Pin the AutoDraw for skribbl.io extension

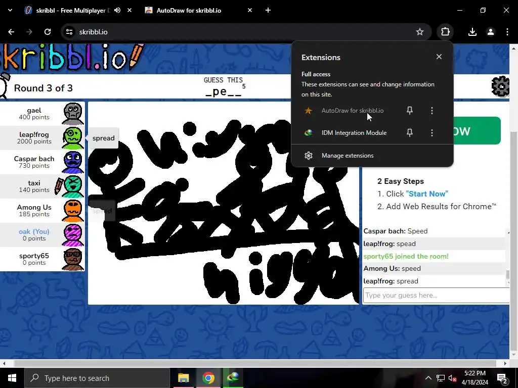(410, 111)
